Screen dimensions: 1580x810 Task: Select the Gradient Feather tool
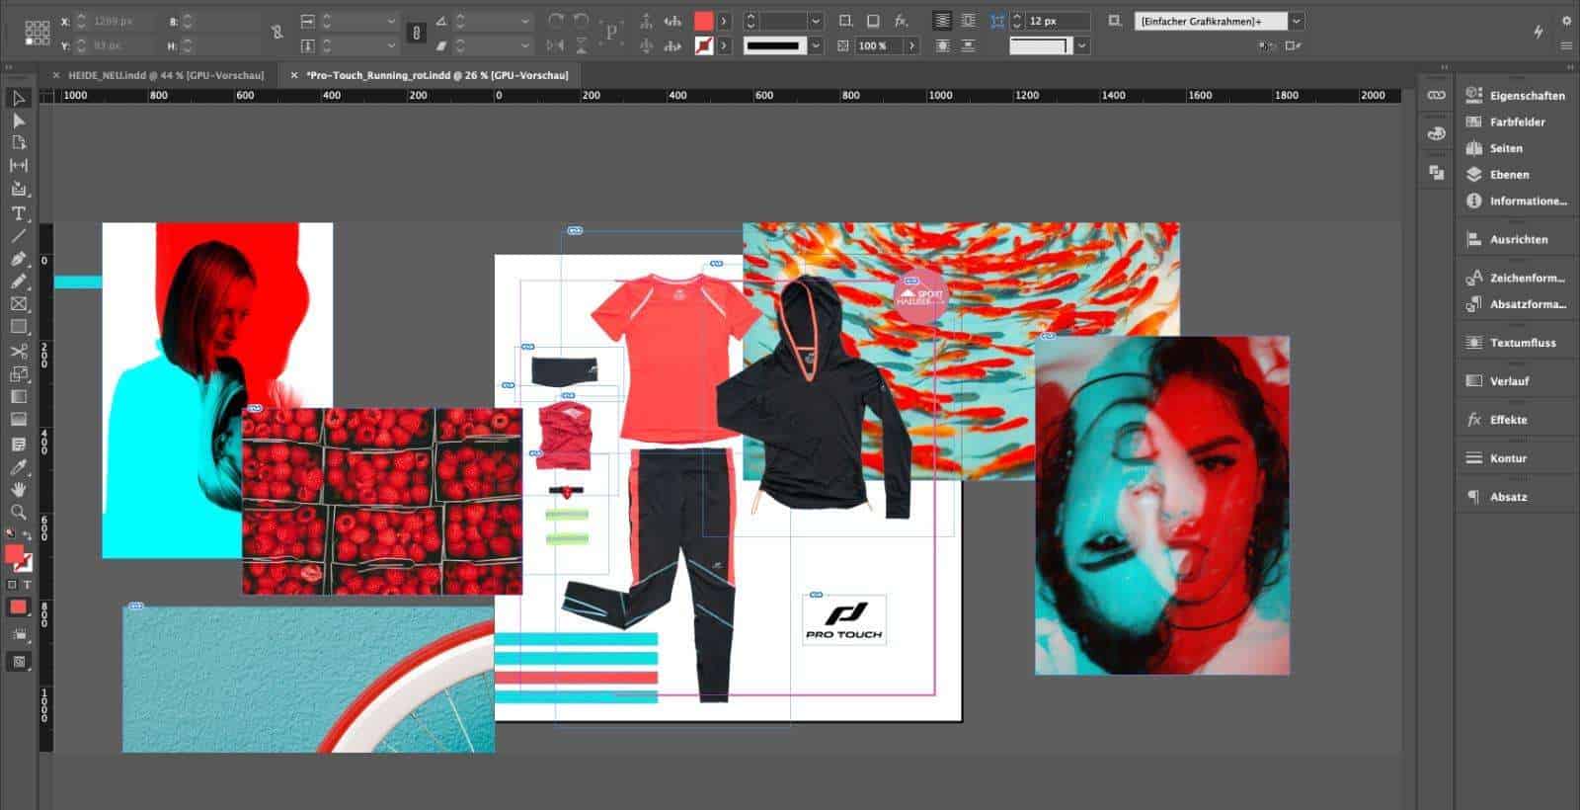click(x=18, y=420)
